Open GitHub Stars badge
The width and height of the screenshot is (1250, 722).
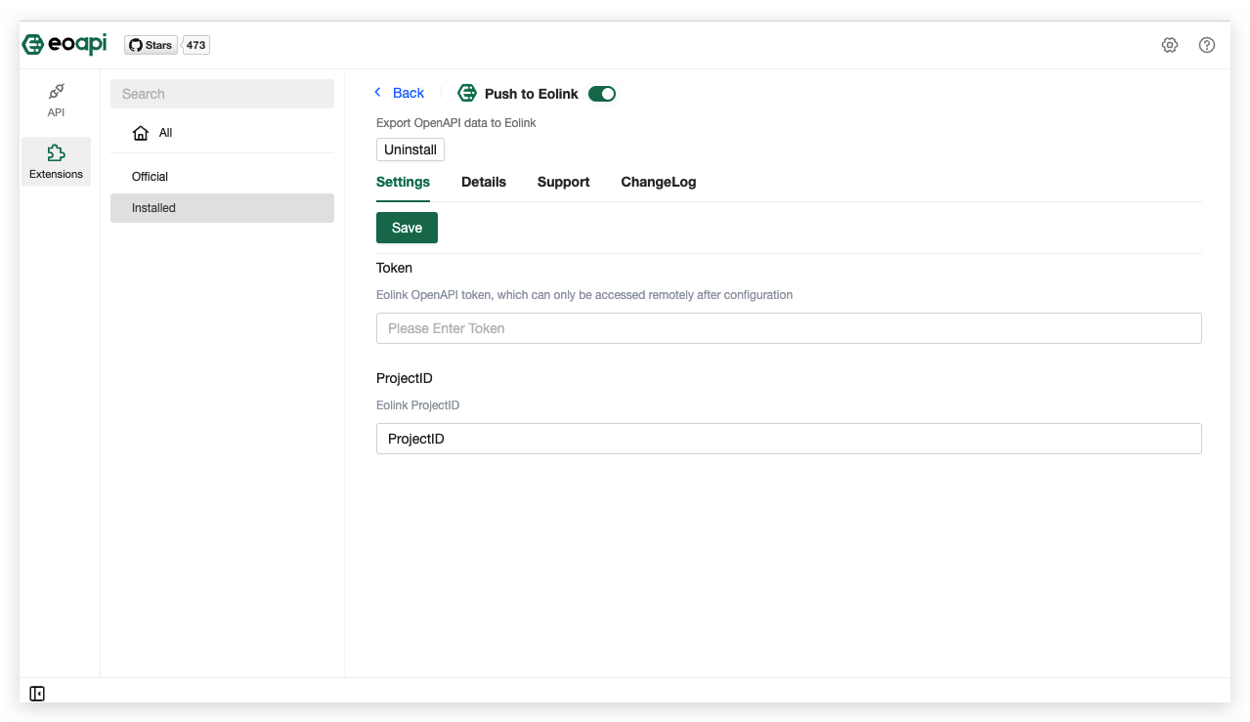pos(151,45)
